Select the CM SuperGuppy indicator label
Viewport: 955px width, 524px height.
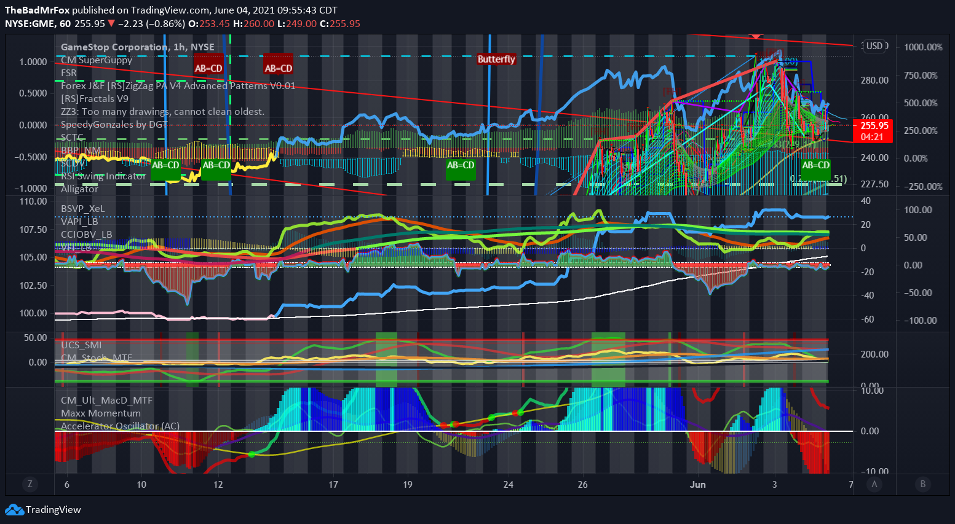click(97, 60)
